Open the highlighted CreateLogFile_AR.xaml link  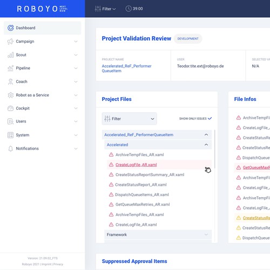136,165
